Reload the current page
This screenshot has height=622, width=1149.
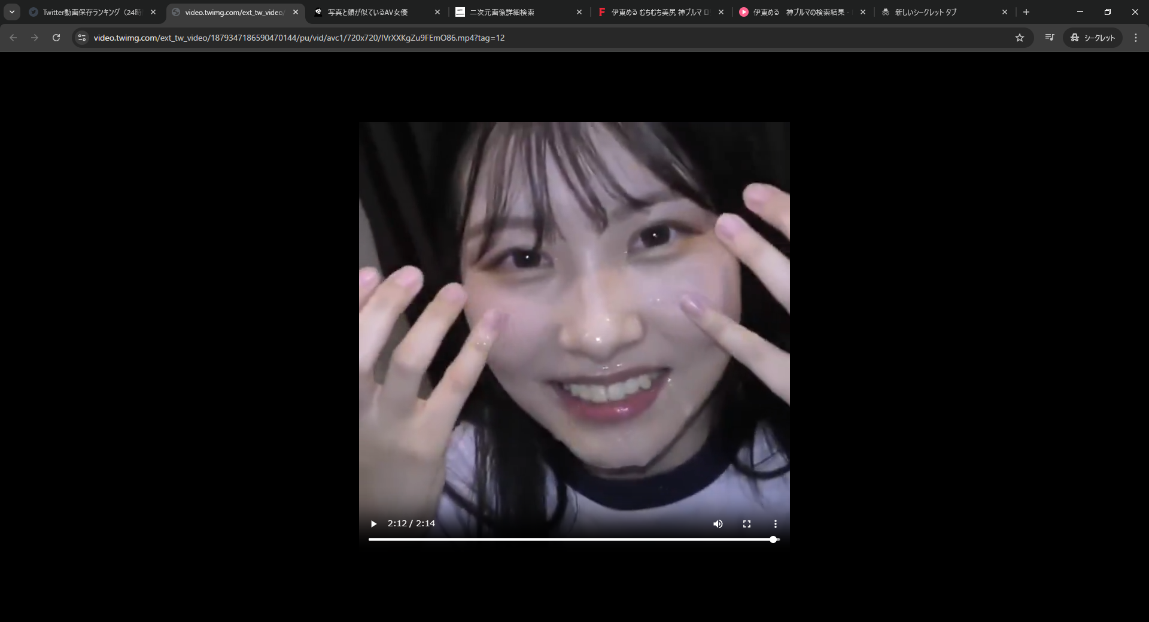coord(56,38)
